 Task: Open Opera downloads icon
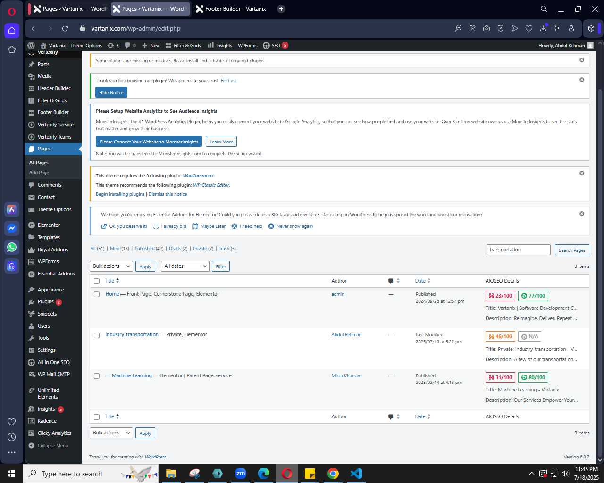point(543,28)
